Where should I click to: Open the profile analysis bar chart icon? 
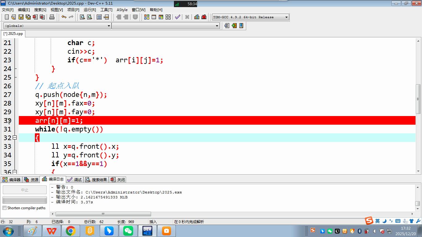196,17
